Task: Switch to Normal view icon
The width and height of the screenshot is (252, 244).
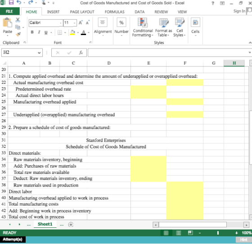Action: click(x=166, y=233)
